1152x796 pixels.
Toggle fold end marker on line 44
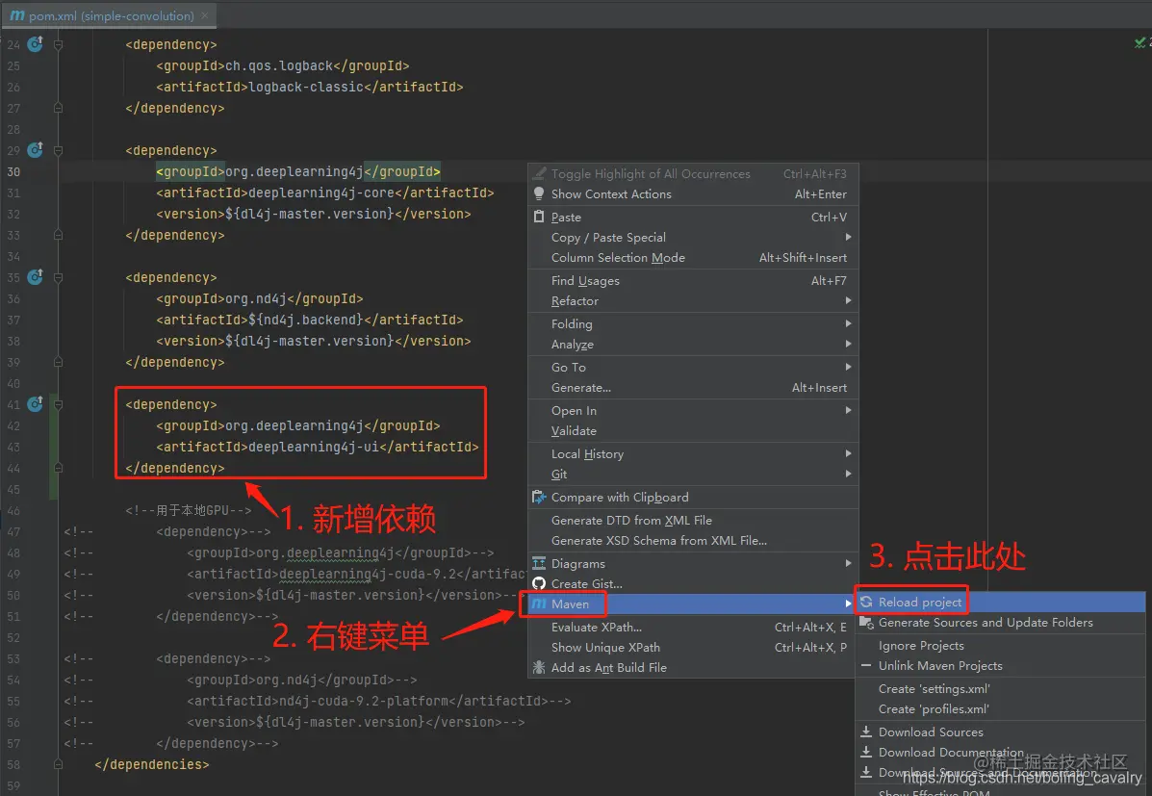[58, 468]
